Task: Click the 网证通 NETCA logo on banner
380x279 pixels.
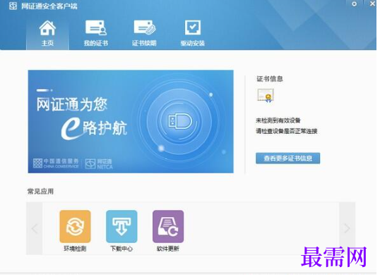Action: click(99, 163)
